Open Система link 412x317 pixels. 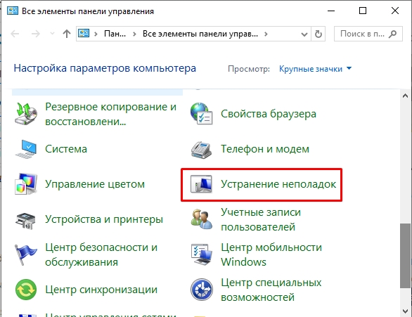click(x=66, y=149)
